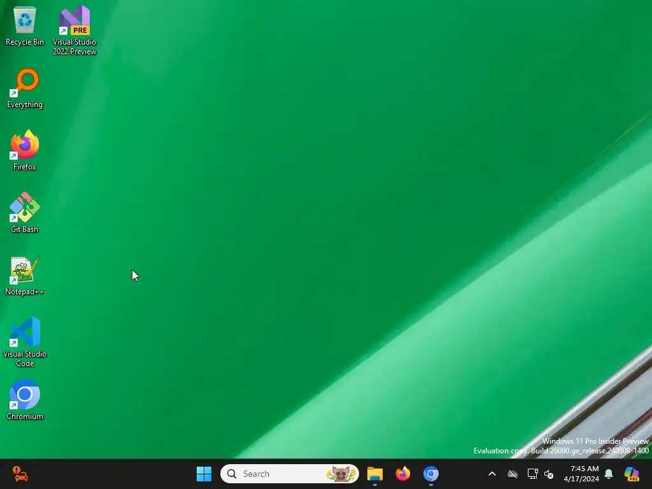Launch Firefox from the taskbar
This screenshot has width=652, height=489.
pos(402,474)
